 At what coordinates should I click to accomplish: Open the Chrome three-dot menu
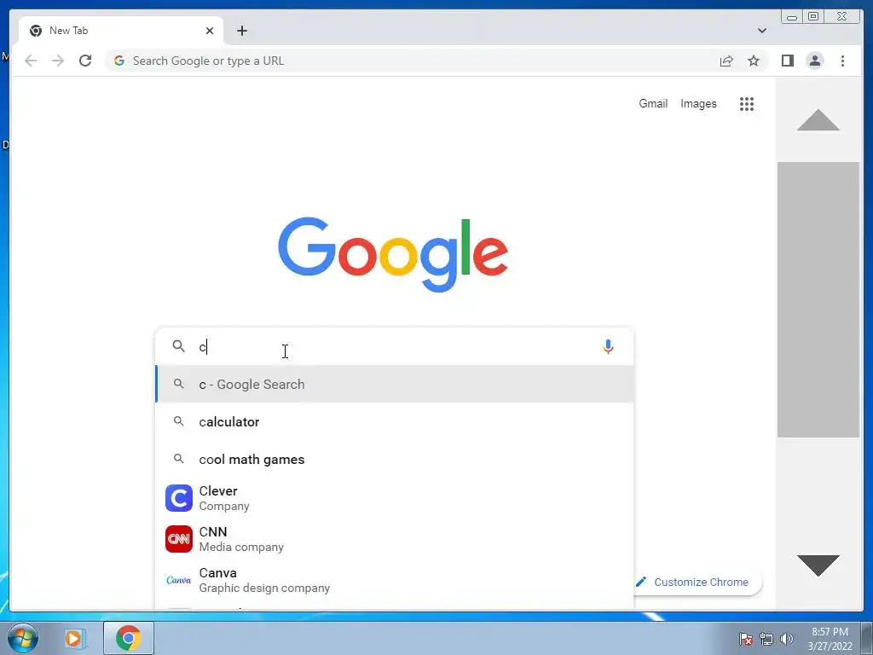tap(842, 61)
